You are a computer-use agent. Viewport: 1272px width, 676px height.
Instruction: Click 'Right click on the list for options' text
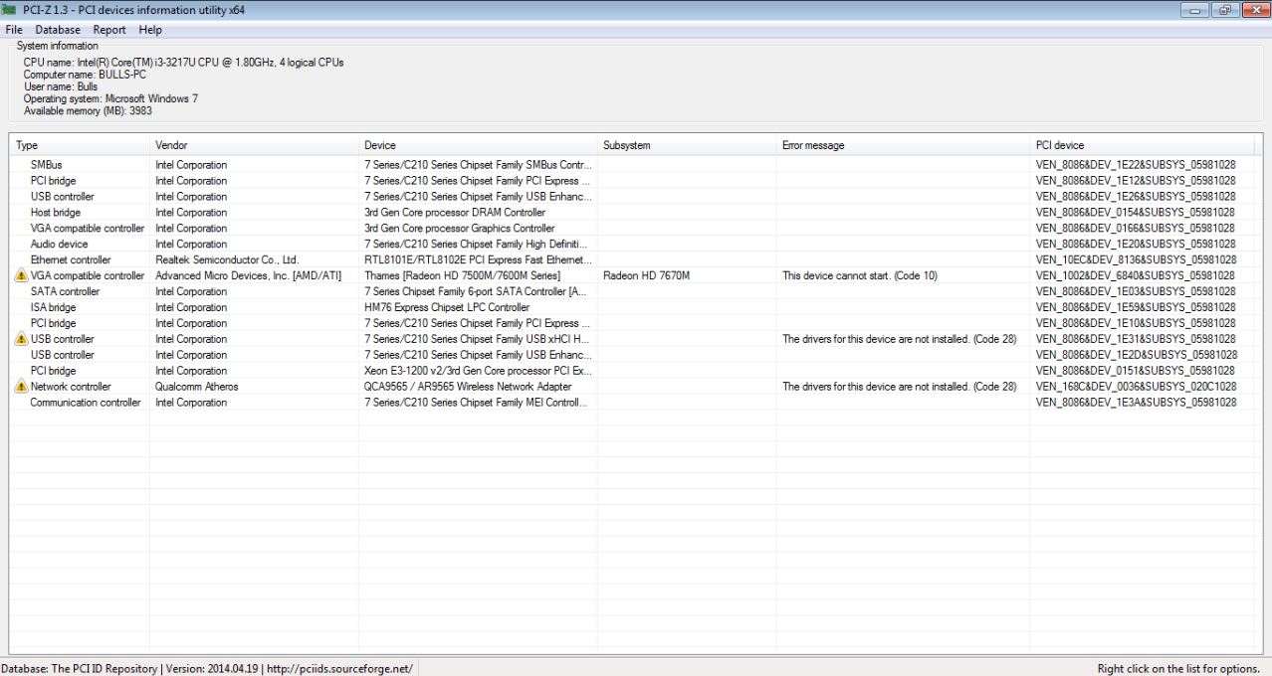tap(1178, 669)
